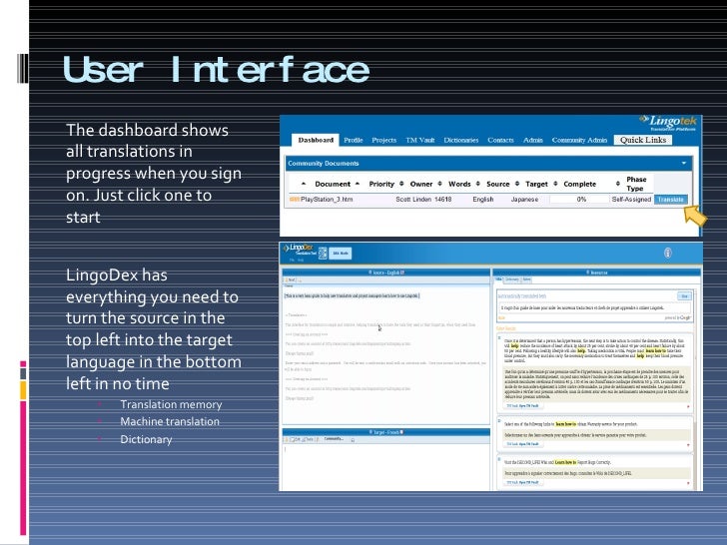Click the square grid icon beside LingoDex logo
This screenshot has height=545, width=727.
click(323, 254)
